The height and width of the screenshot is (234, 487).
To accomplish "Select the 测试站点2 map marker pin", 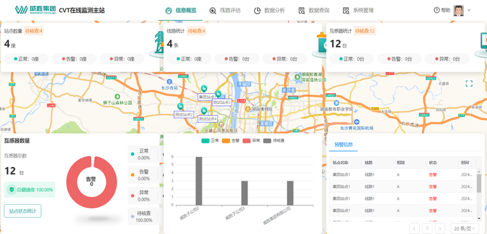I will (x=180, y=107).
